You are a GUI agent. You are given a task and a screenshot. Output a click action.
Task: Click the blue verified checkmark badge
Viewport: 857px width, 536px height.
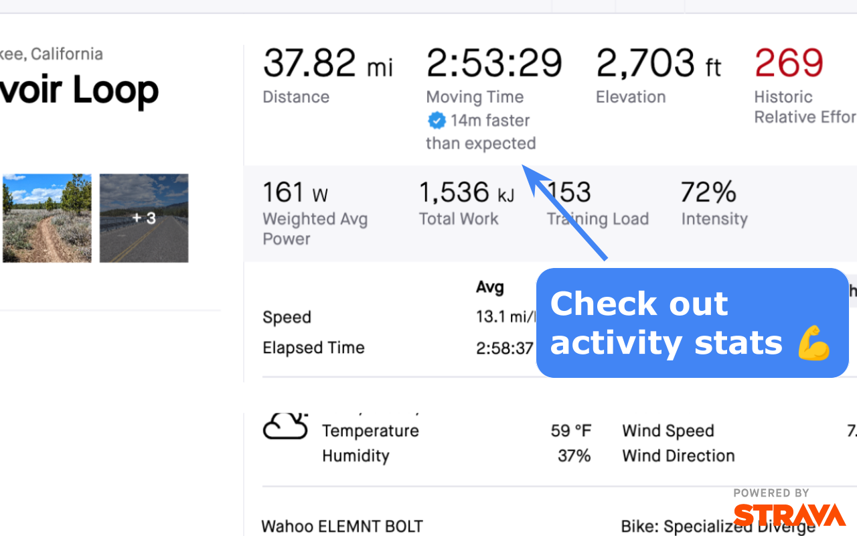(437, 121)
